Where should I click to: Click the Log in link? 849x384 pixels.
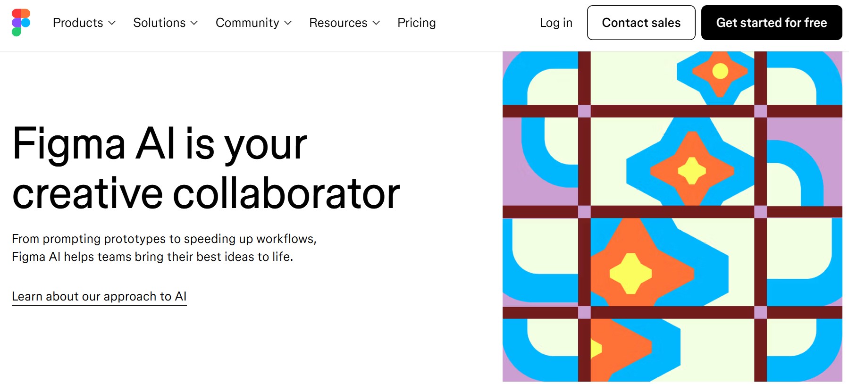click(556, 22)
